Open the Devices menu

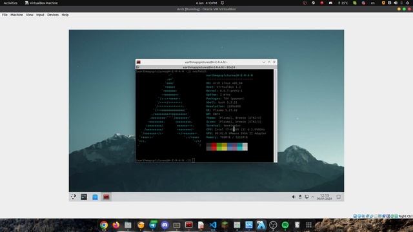pyautogui.click(x=53, y=15)
